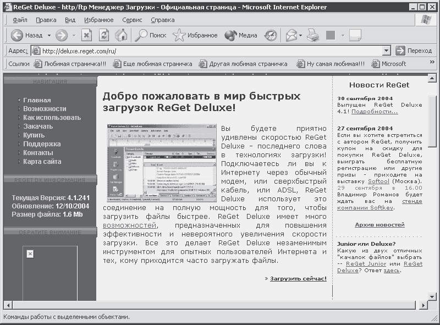This screenshot has height=325, width=440.
Task: Expand the Back button history dropdown arrow
Action: pos(49,35)
